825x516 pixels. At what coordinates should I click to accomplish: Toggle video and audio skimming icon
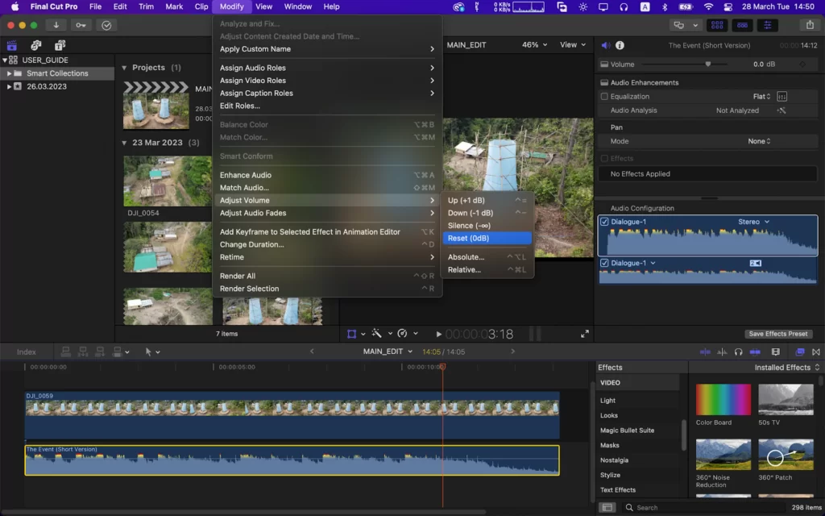(x=705, y=352)
